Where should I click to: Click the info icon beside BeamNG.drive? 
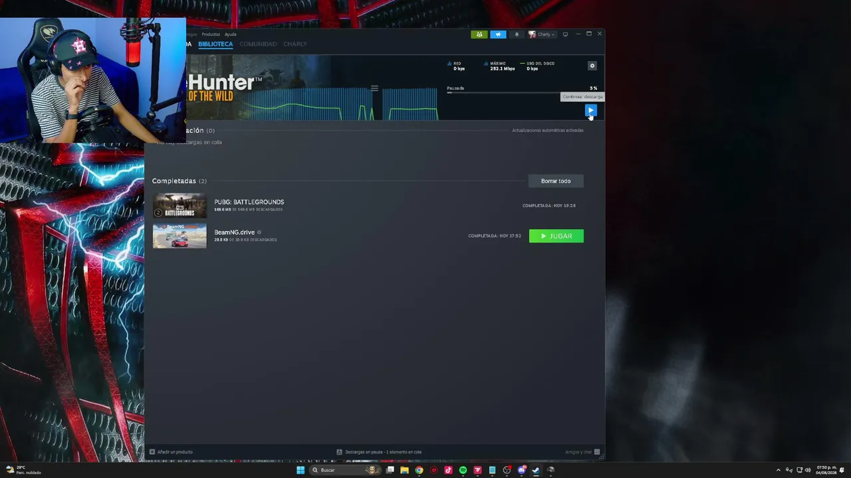pyautogui.click(x=259, y=232)
